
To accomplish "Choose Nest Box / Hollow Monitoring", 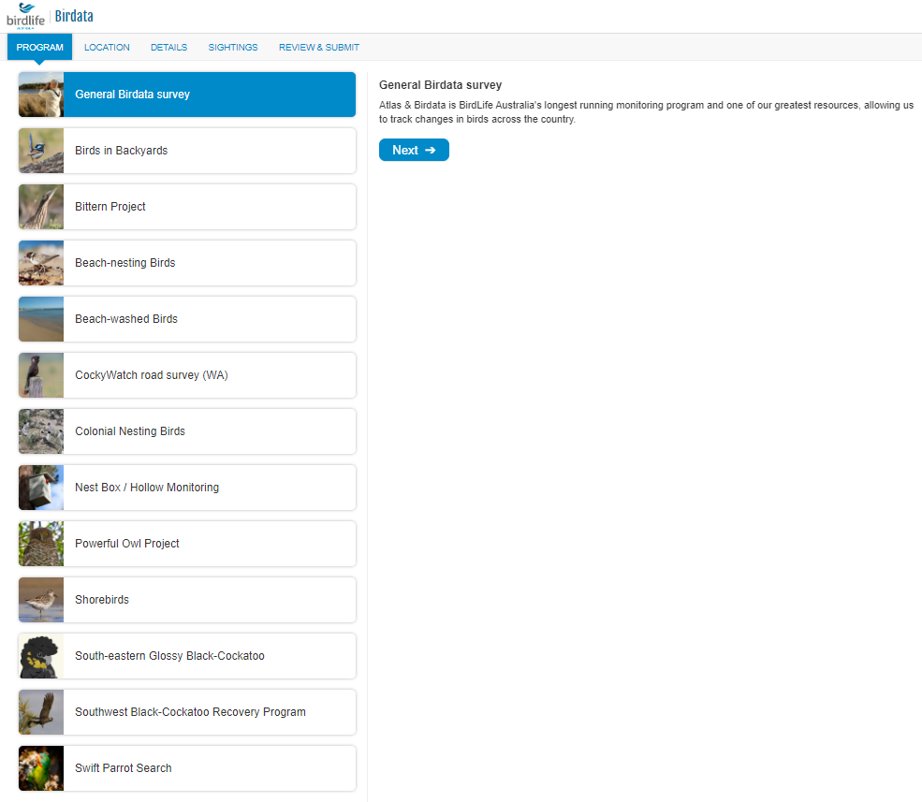I will 187,488.
